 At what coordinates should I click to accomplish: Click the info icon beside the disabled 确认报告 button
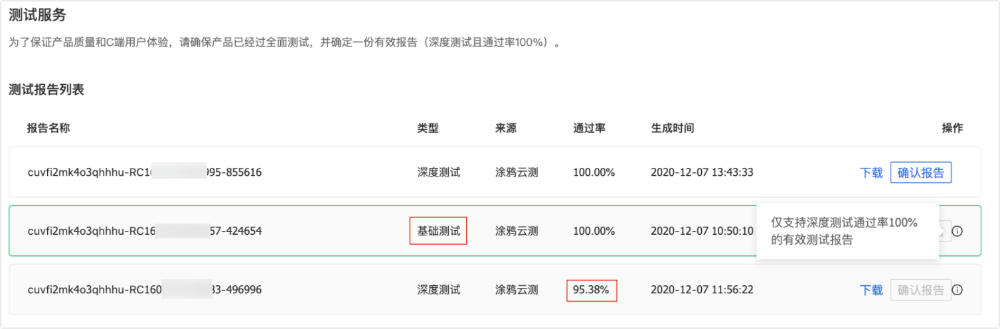tap(957, 290)
